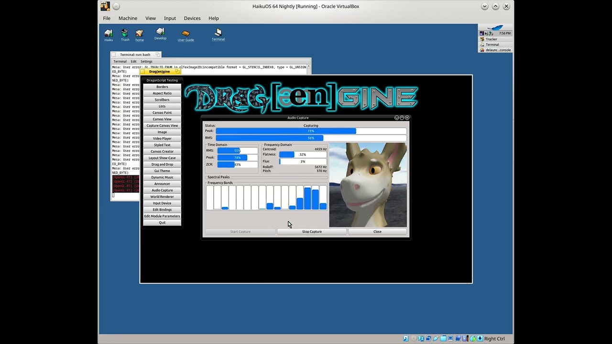Open the Dynamic Music test
This screenshot has width=612, height=344.
coord(162,177)
